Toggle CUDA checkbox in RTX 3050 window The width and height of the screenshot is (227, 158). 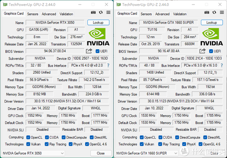(47, 137)
